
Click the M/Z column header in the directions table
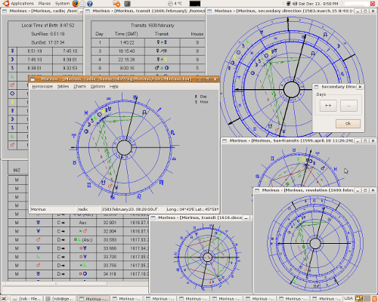[17, 171]
